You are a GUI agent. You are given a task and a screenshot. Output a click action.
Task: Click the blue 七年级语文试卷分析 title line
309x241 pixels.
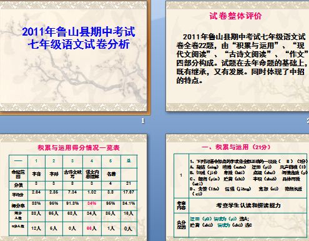pos(79,44)
